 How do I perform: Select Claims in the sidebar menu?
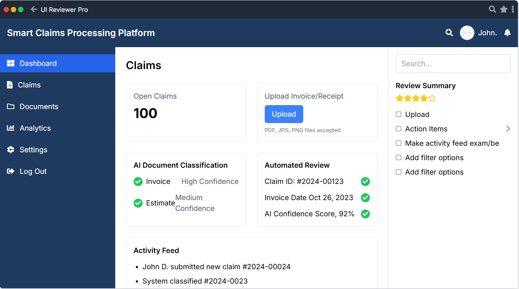tap(29, 85)
